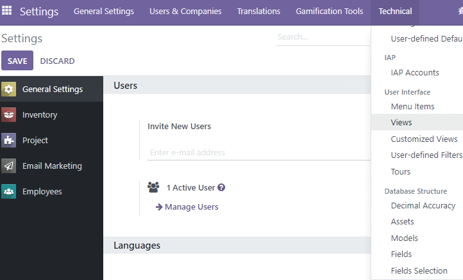Click the General Settings gear icon
The width and height of the screenshot is (463, 280).
(8, 89)
